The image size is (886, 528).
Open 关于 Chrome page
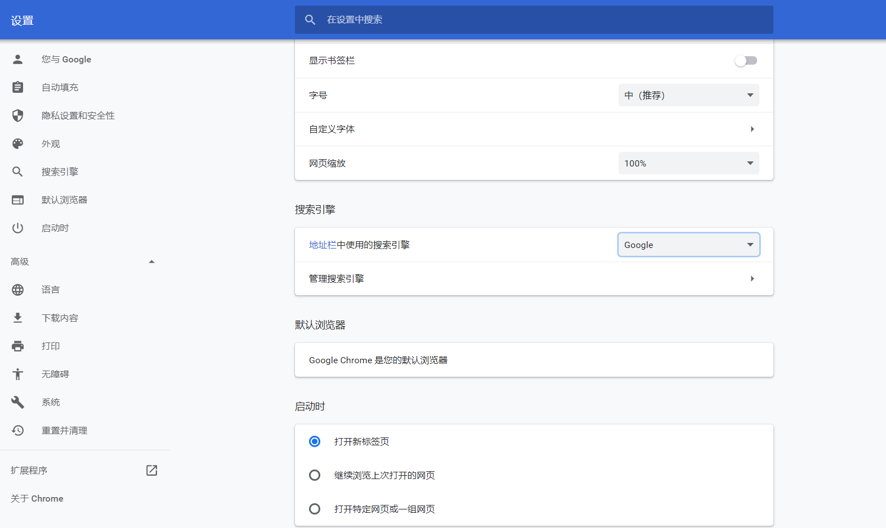[37, 499]
